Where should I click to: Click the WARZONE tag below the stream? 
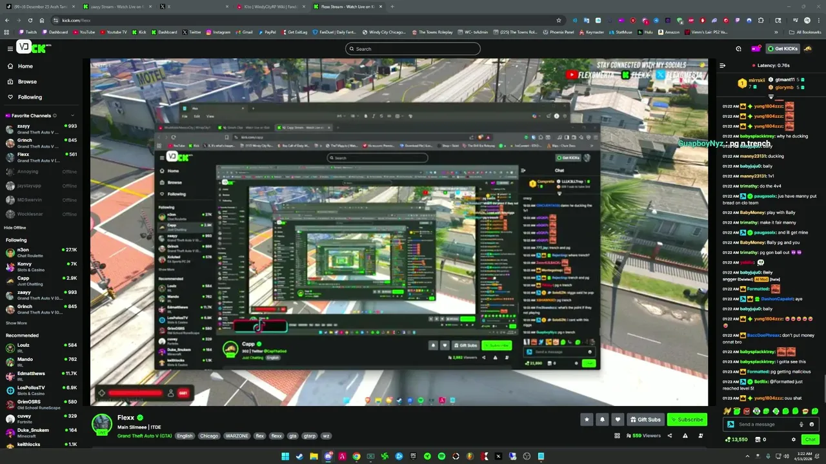pos(237,436)
